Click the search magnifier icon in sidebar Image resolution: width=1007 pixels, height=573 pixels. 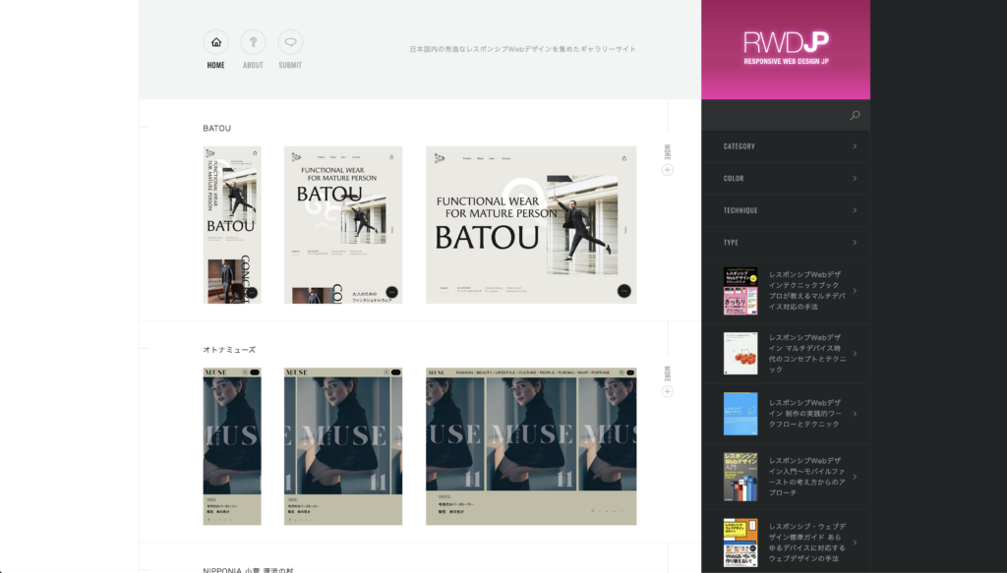coord(855,116)
